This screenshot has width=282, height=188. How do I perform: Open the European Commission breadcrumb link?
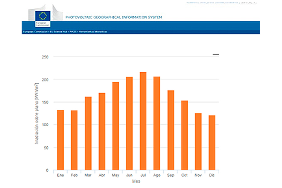(x=35, y=32)
